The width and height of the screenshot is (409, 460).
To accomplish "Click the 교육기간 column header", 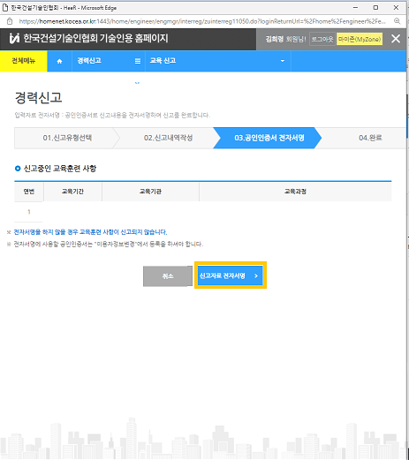I will tap(72, 192).
